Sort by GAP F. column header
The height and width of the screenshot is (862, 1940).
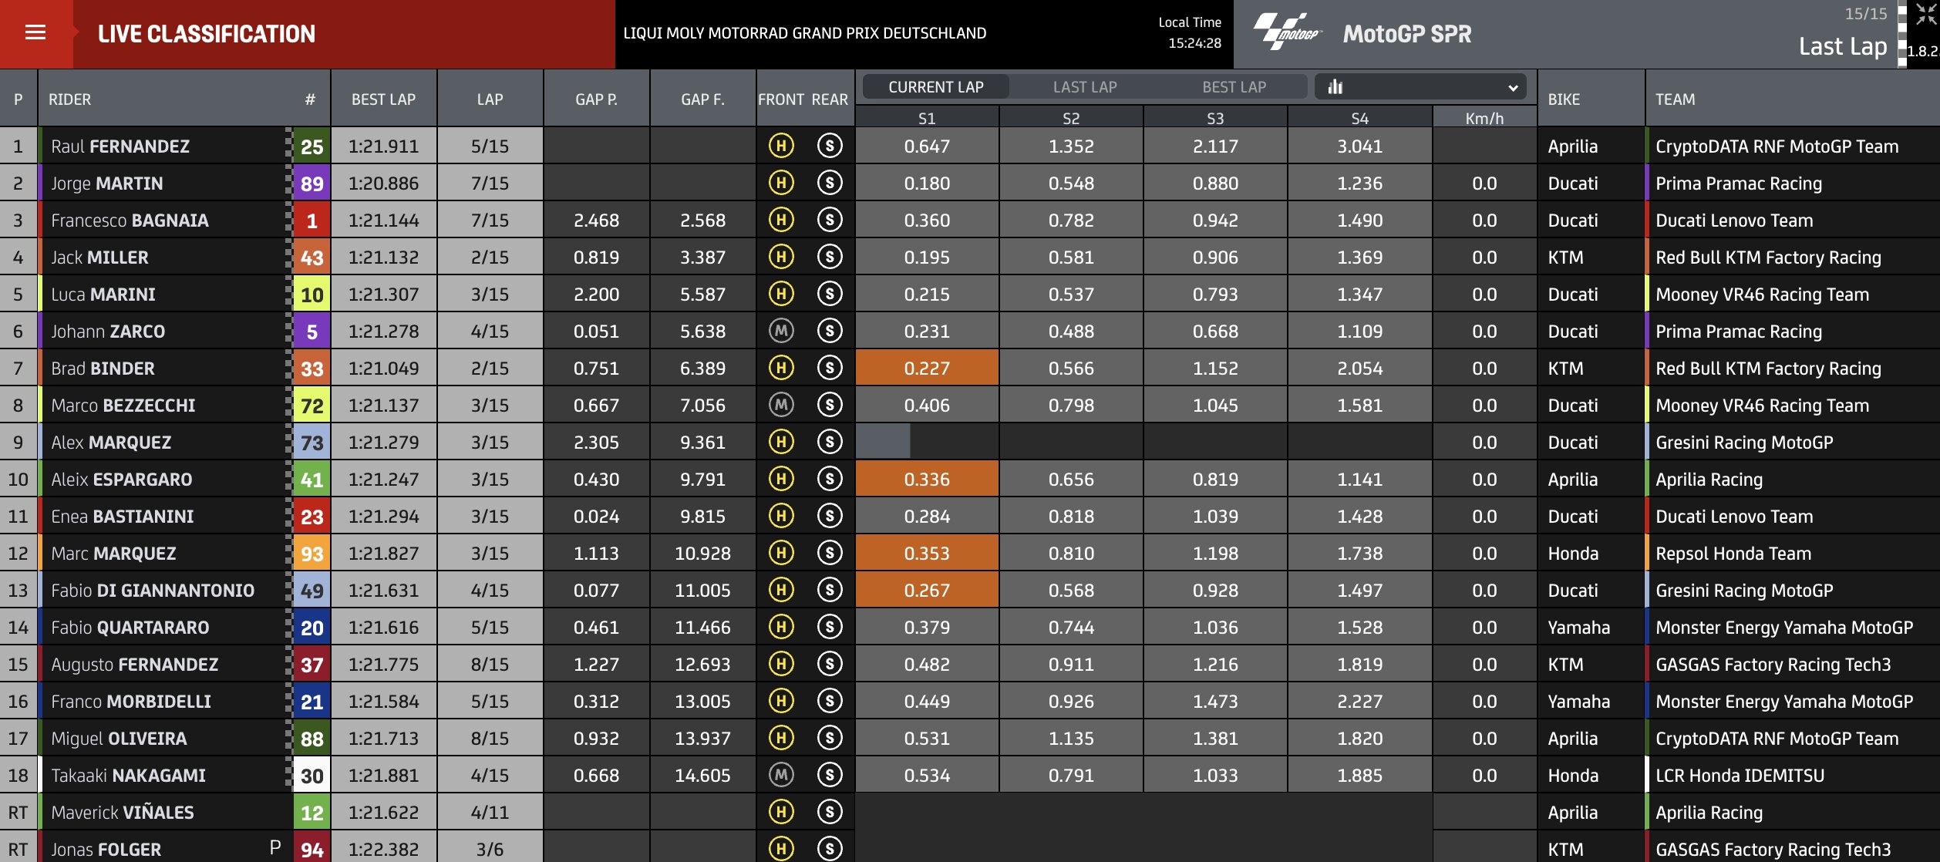tap(702, 99)
